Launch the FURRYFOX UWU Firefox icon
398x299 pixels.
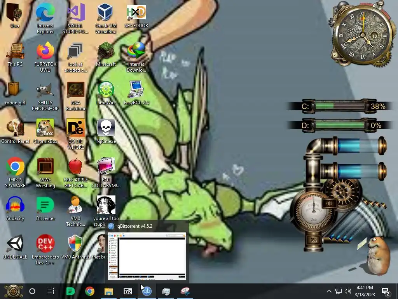point(45,57)
